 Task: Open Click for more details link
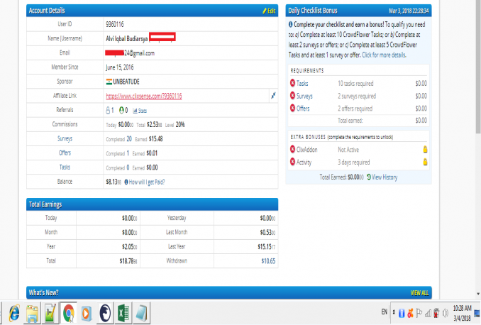[385, 55]
